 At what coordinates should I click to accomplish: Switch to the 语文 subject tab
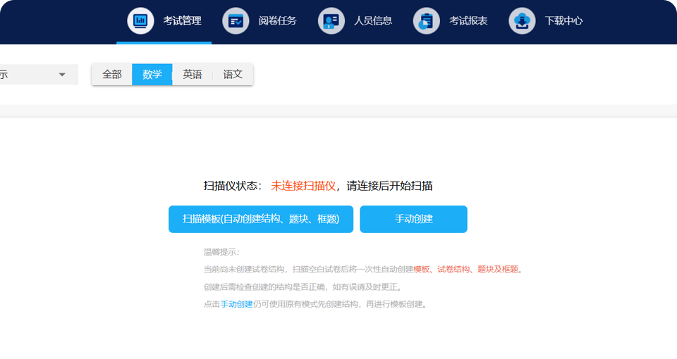tap(233, 75)
